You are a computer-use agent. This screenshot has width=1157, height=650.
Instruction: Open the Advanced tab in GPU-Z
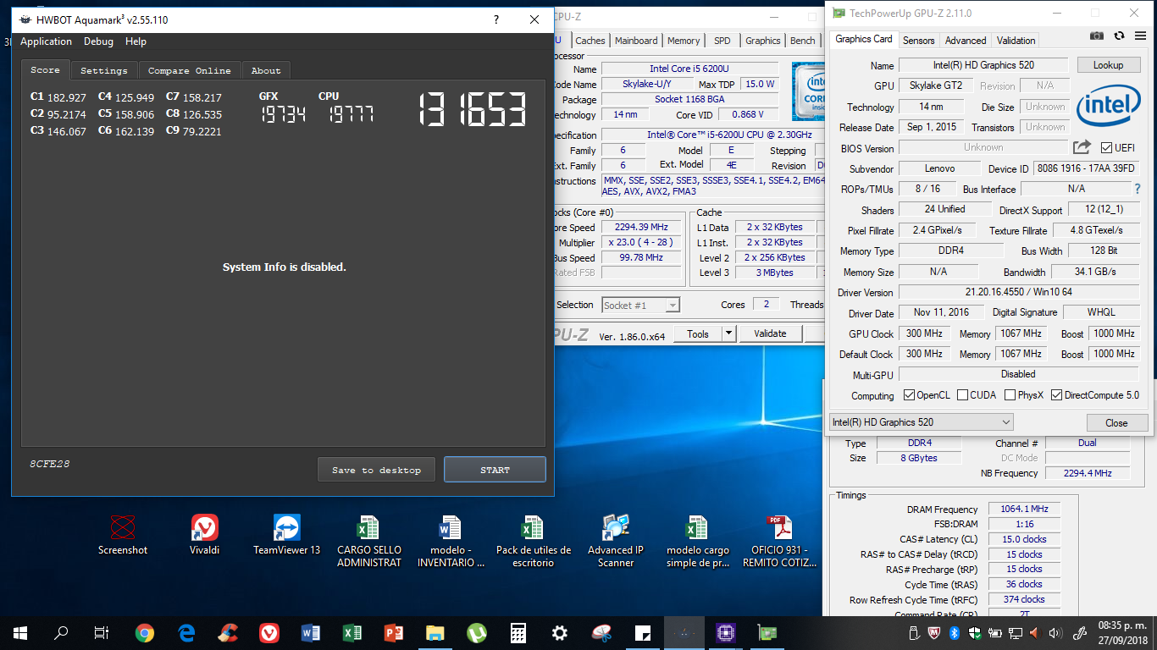pos(966,41)
